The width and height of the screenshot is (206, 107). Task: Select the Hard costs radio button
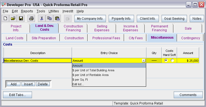click(x=166, y=60)
